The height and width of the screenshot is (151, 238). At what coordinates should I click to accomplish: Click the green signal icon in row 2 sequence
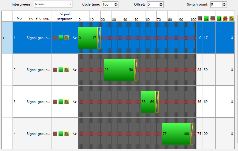point(61,70)
